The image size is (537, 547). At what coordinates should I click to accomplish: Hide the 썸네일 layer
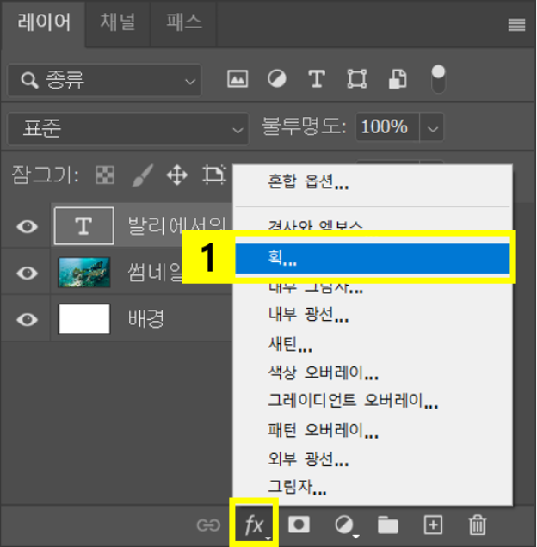click(28, 273)
